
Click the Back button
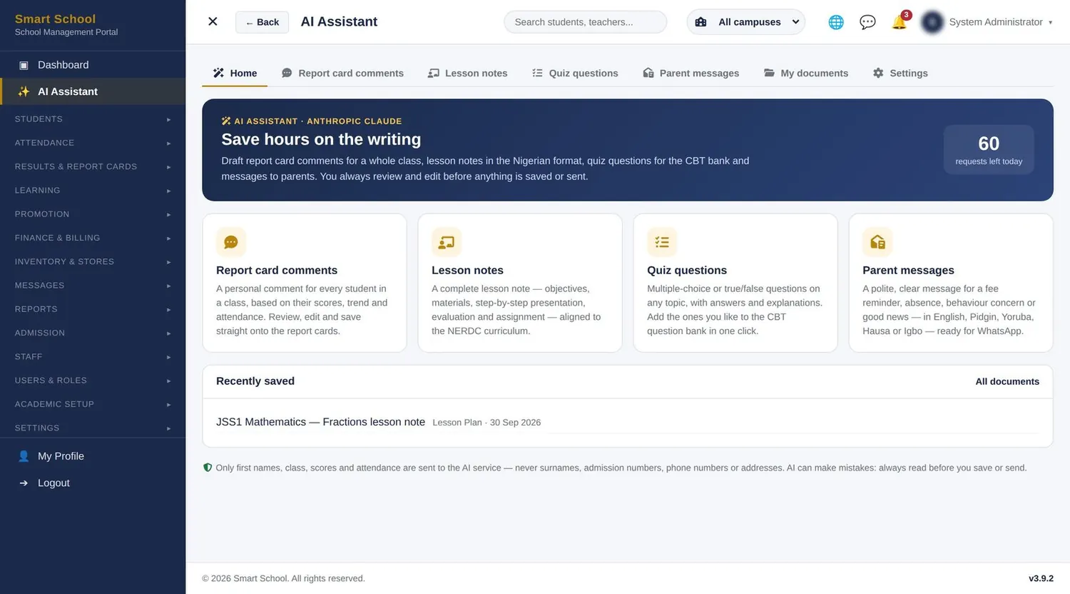[x=262, y=22]
